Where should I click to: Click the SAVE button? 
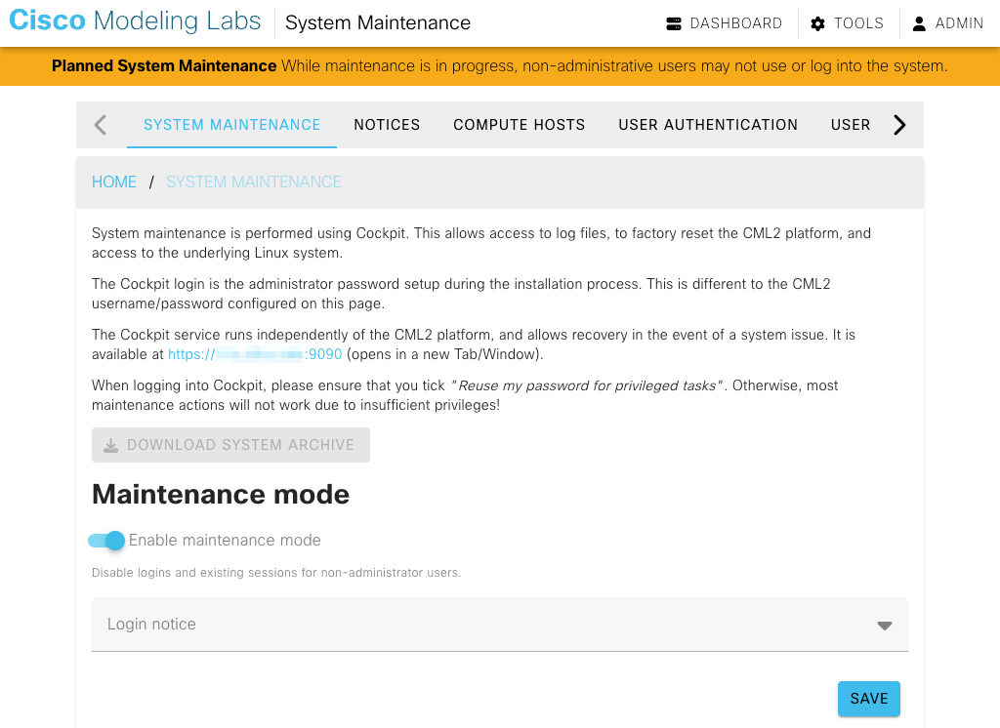point(868,699)
